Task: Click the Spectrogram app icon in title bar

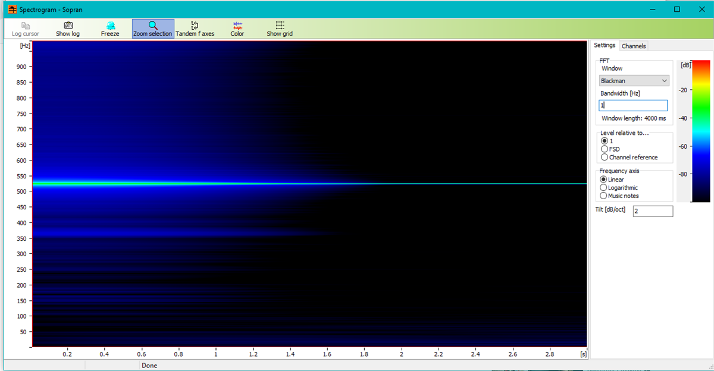Action: [x=12, y=10]
